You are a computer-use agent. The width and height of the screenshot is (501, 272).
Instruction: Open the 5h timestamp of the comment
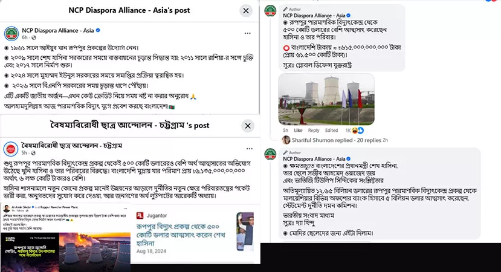(285, 131)
